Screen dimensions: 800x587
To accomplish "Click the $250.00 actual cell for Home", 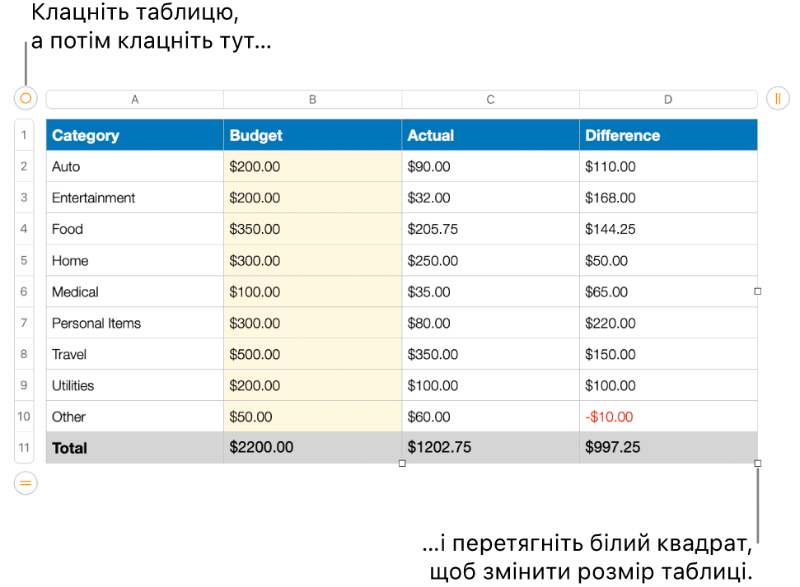I will click(490, 260).
